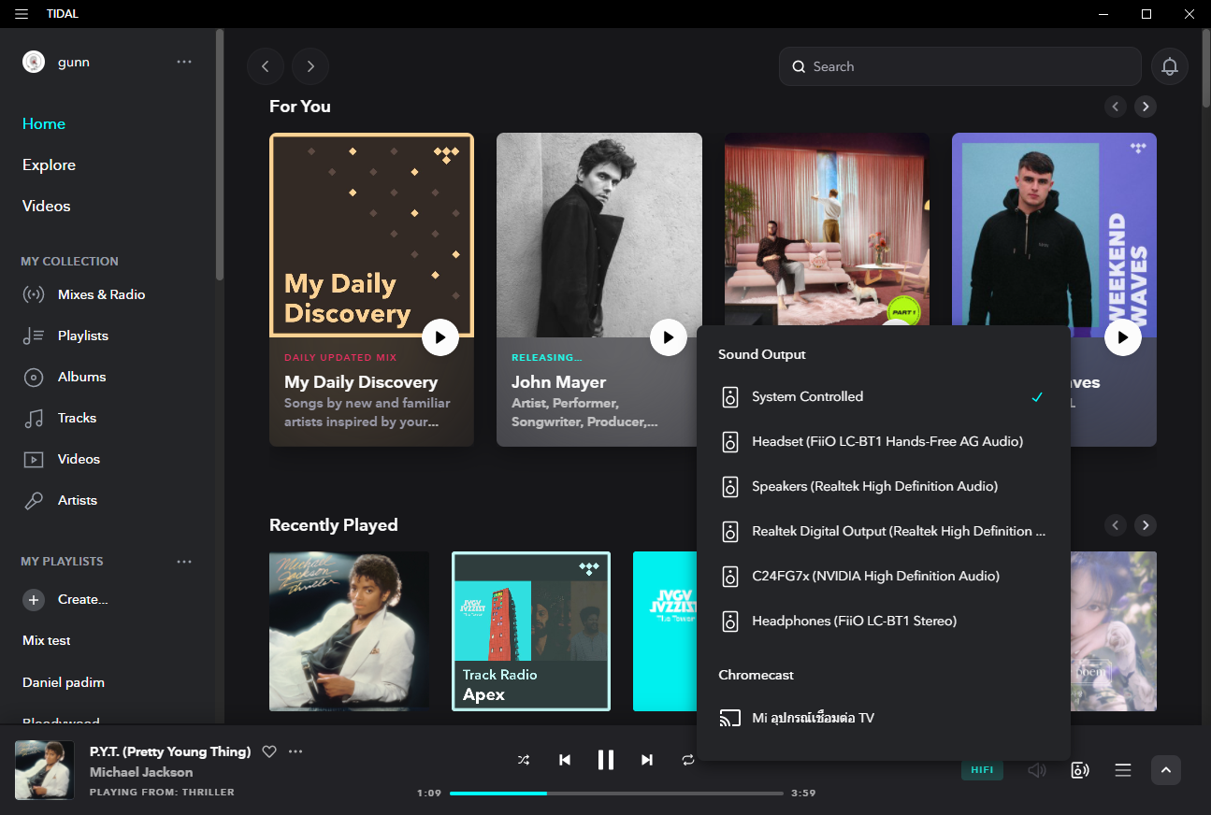
Task: Skip to previous track
Action: coord(565,760)
